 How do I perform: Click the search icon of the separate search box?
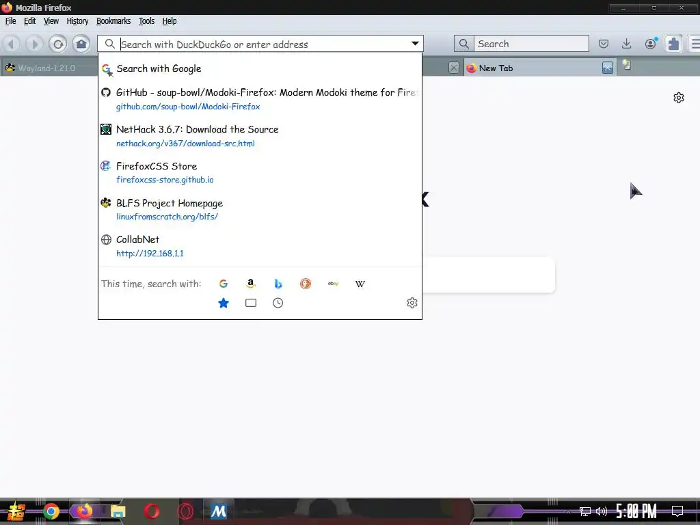pos(464,44)
